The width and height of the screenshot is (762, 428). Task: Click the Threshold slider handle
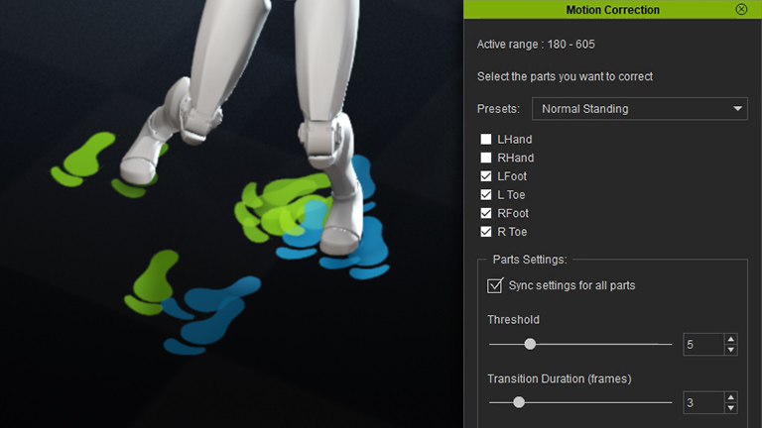[530, 344]
